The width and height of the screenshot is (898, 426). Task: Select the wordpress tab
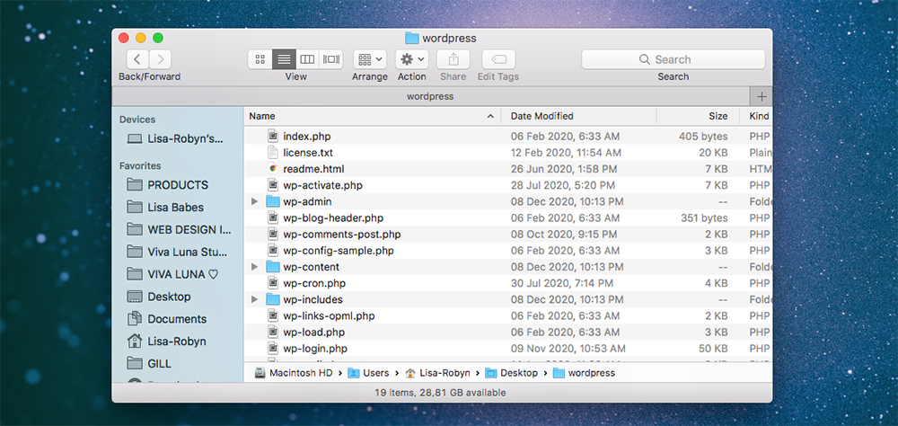tap(430, 96)
